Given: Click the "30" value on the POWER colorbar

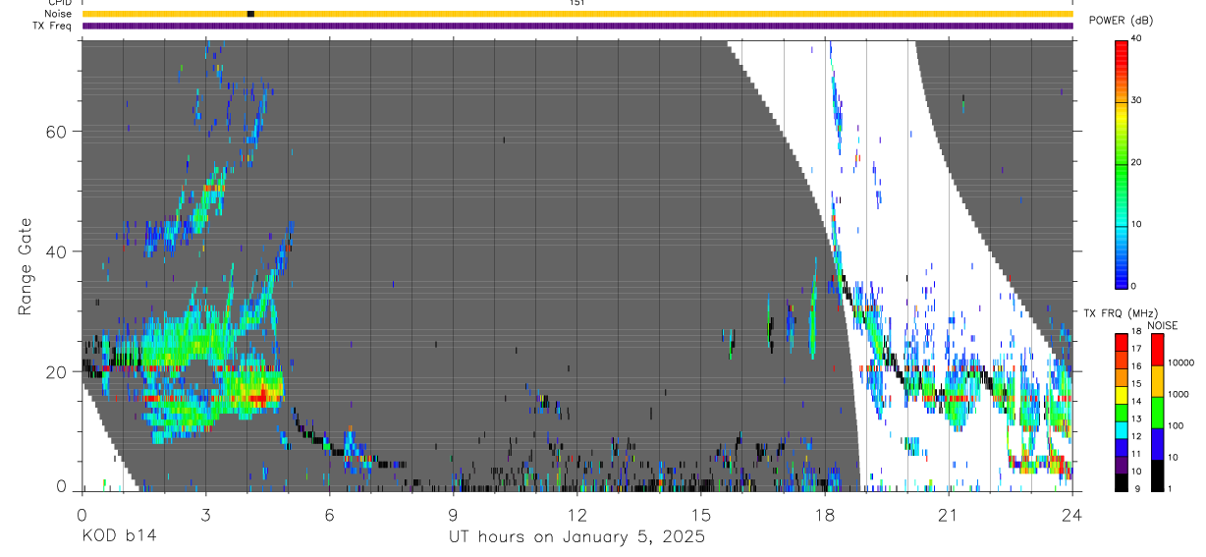Looking at the screenshot, I should pyautogui.click(x=1137, y=100).
